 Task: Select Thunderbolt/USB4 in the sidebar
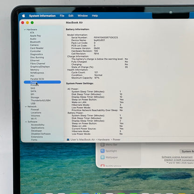[41, 100]
